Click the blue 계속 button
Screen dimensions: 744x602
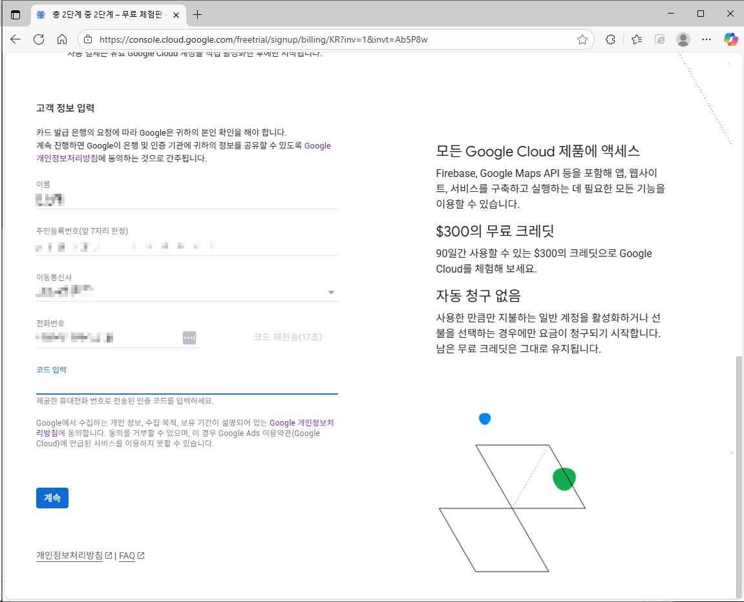(52, 498)
